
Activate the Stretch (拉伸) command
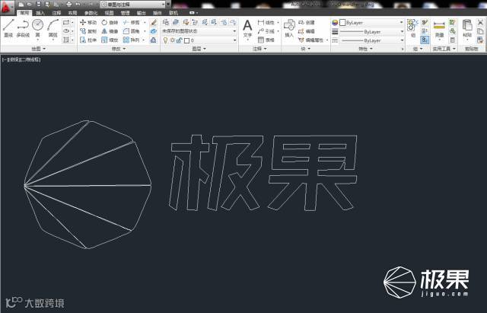click(x=88, y=40)
